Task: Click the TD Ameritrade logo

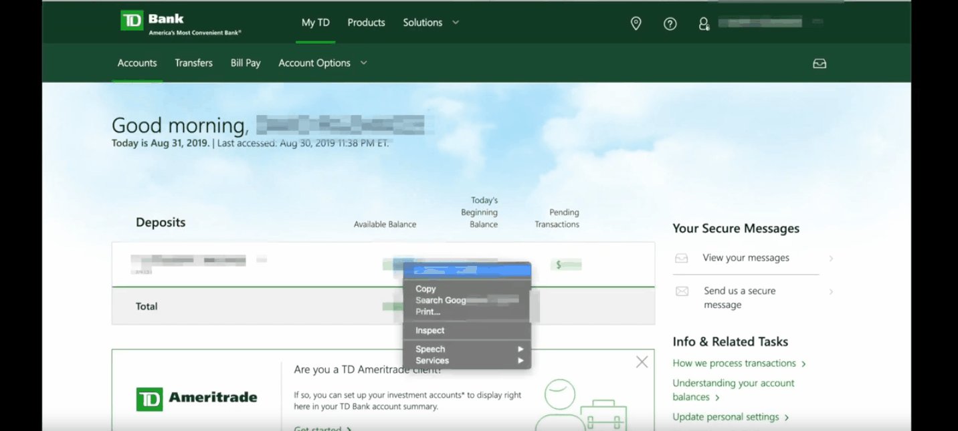Action: point(196,398)
